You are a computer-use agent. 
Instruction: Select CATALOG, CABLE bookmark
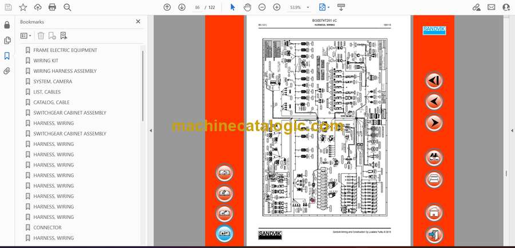click(x=51, y=103)
